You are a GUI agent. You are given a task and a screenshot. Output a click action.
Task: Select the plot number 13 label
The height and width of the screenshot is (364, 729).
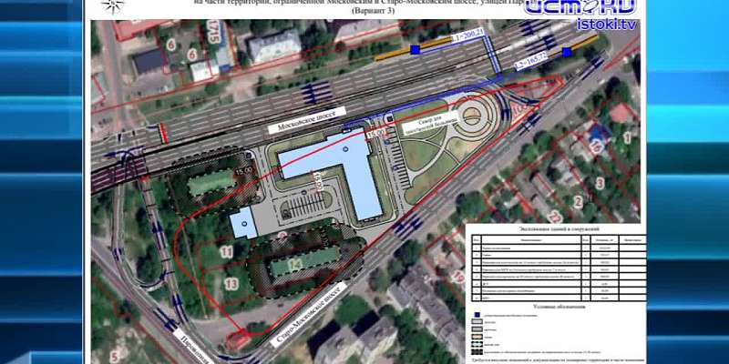[231, 284]
